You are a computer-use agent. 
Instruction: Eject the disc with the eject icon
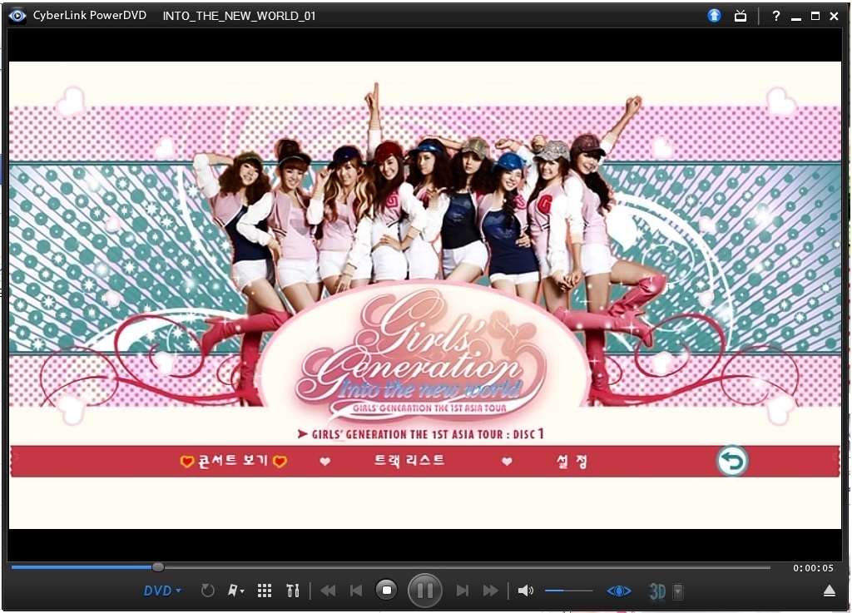(x=830, y=591)
